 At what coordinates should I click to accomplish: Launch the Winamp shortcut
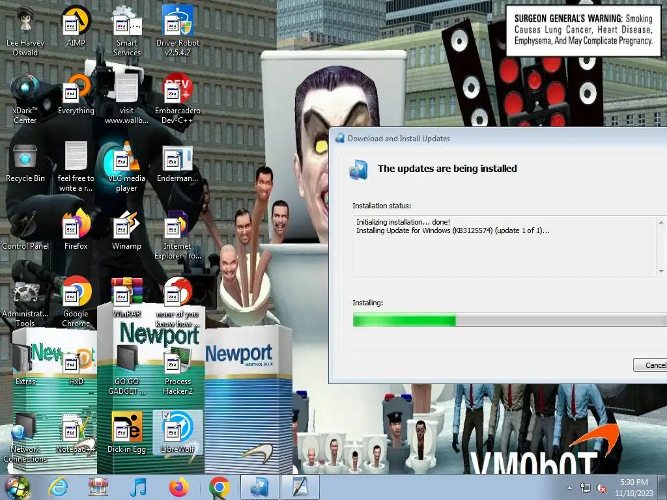pos(126,230)
